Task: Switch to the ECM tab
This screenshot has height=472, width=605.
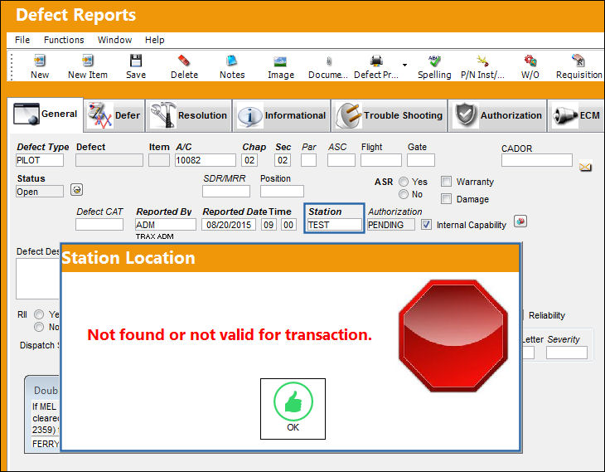Action: [576, 115]
